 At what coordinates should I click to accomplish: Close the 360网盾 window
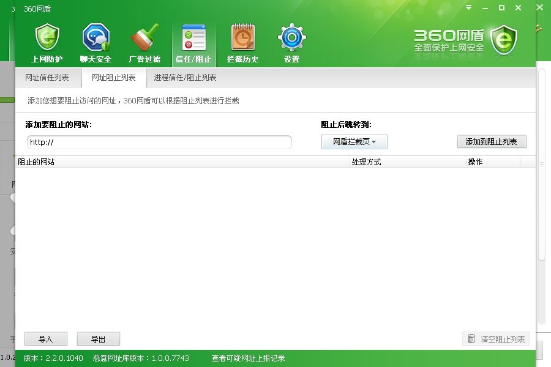tap(519, 8)
